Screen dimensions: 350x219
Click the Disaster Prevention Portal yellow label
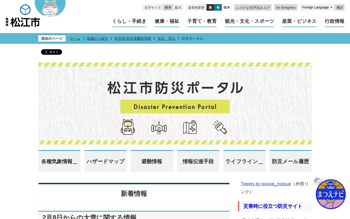175,106
